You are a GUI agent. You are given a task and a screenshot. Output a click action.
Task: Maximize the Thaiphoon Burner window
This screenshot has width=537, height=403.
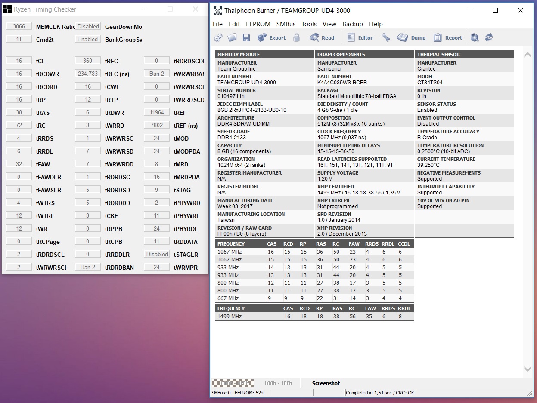pyautogui.click(x=495, y=10)
